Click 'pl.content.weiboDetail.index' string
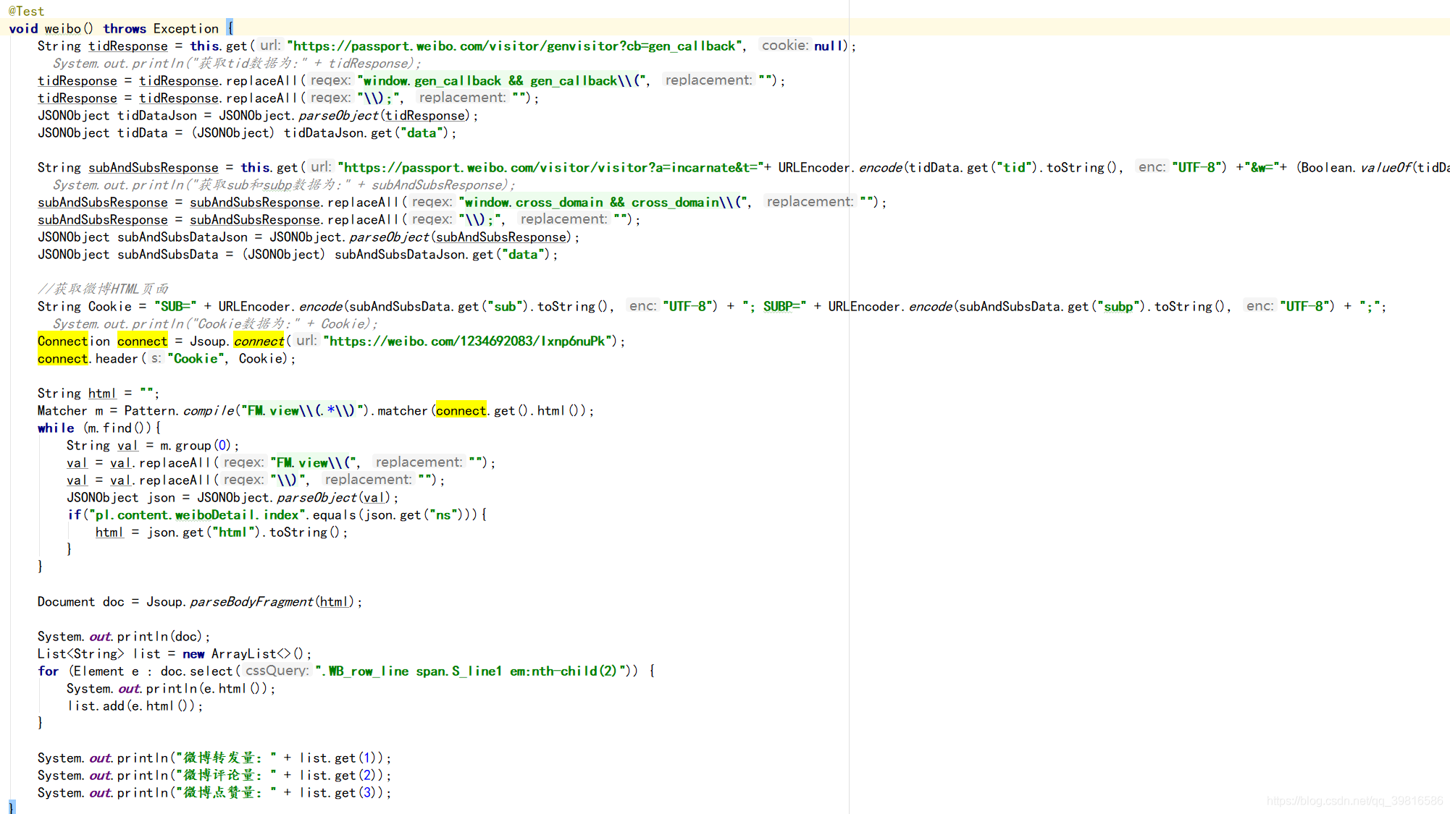This screenshot has height=814, width=1450. coord(197,514)
